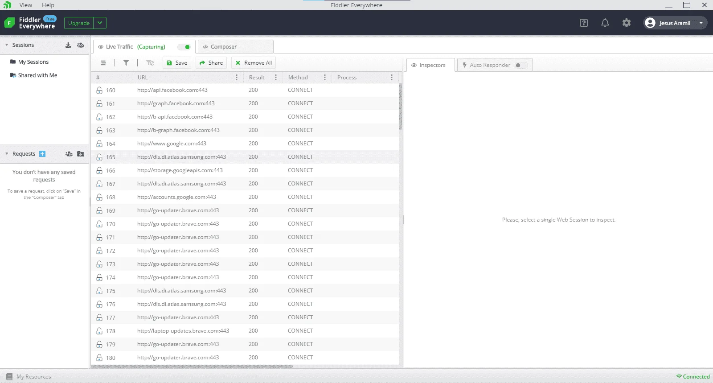The height and width of the screenshot is (383, 713).
Task: Select the storage.googleapis.com:443 session row
Action: click(245, 170)
